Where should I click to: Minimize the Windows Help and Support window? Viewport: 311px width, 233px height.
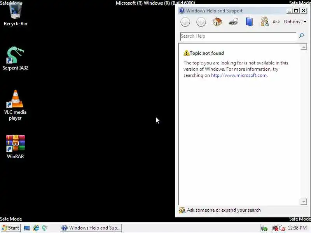click(289, 11)
